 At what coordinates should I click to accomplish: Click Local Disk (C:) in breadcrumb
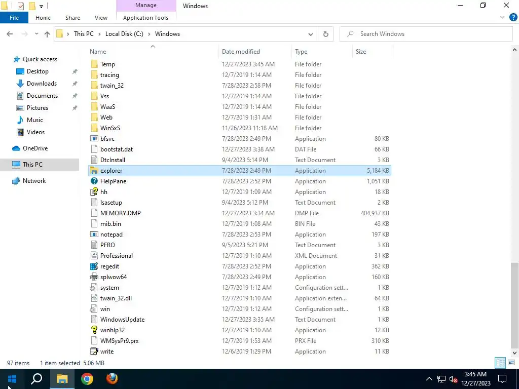(x=124, y=34)
